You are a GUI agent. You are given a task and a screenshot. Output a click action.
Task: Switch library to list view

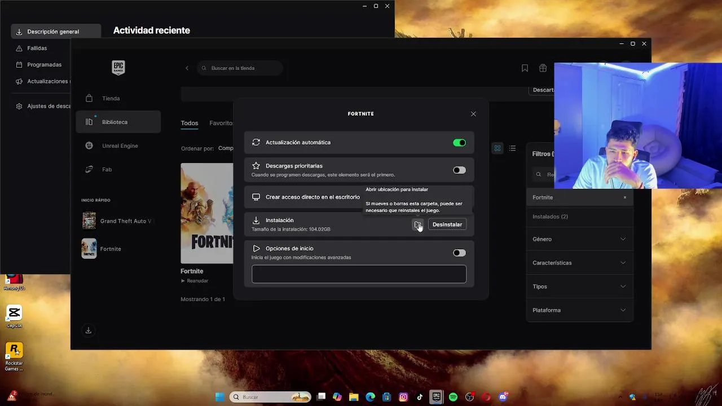[512, 148]
